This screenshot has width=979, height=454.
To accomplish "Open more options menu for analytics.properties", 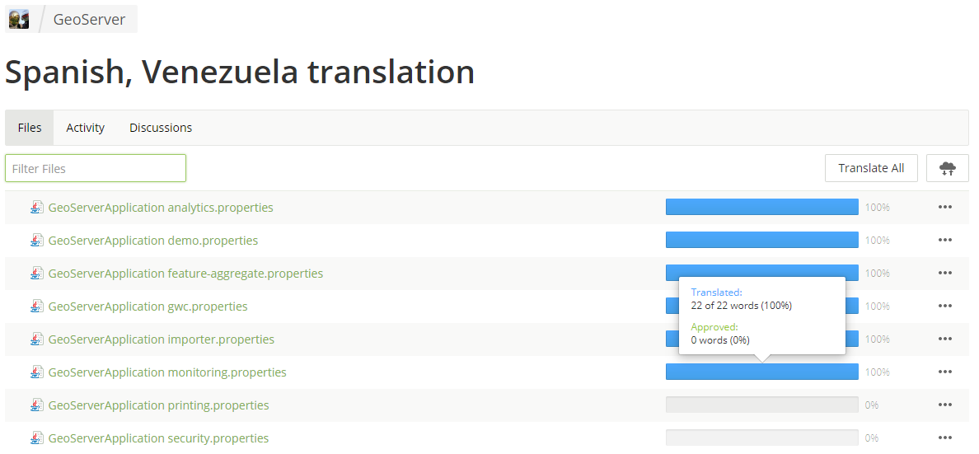I will pos(944,208).
